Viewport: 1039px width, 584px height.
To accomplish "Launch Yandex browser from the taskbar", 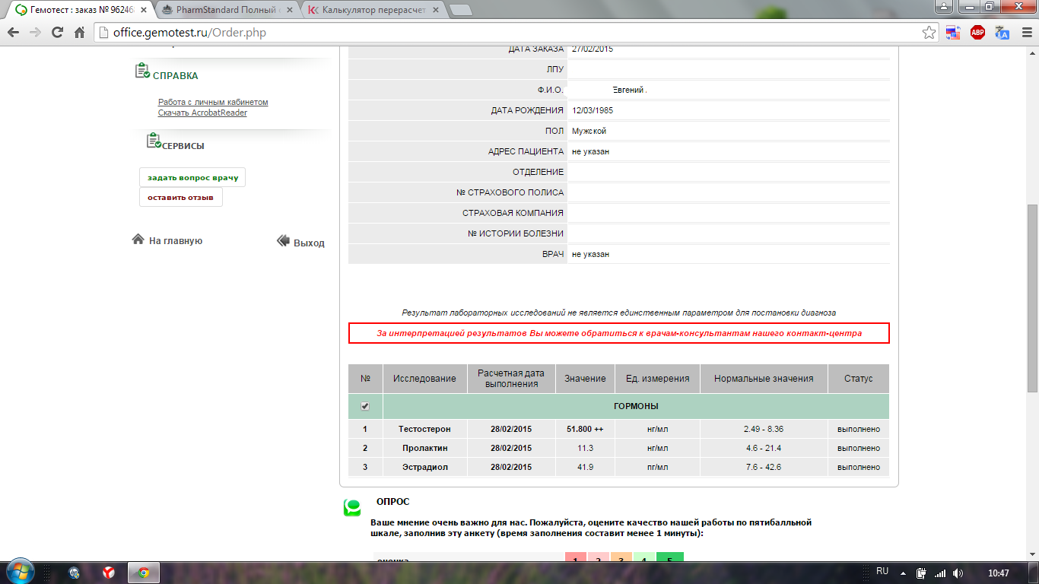I will 109,573.
